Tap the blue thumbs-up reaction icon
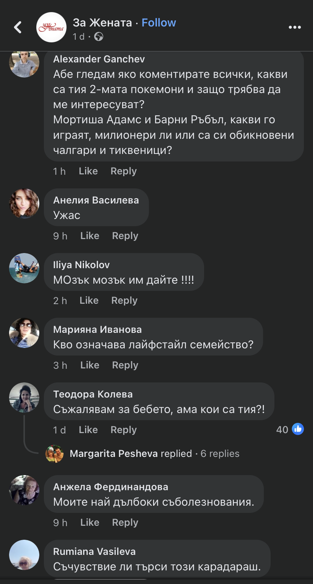 pyautogui.click(x=298, y=429)
